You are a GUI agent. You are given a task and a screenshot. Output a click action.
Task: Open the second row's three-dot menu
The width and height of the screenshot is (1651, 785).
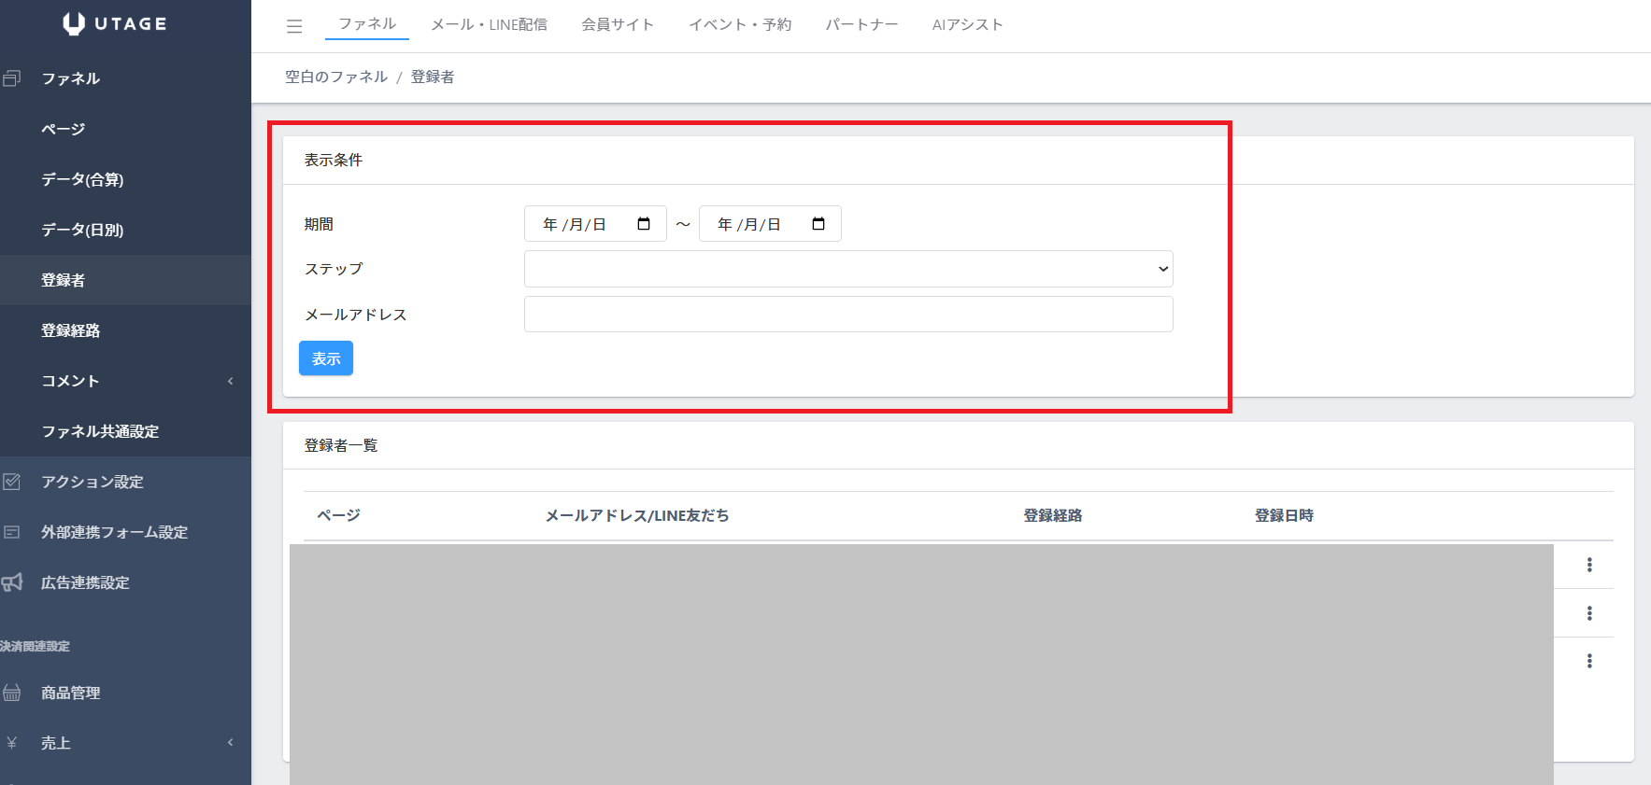click(1588, 613)
